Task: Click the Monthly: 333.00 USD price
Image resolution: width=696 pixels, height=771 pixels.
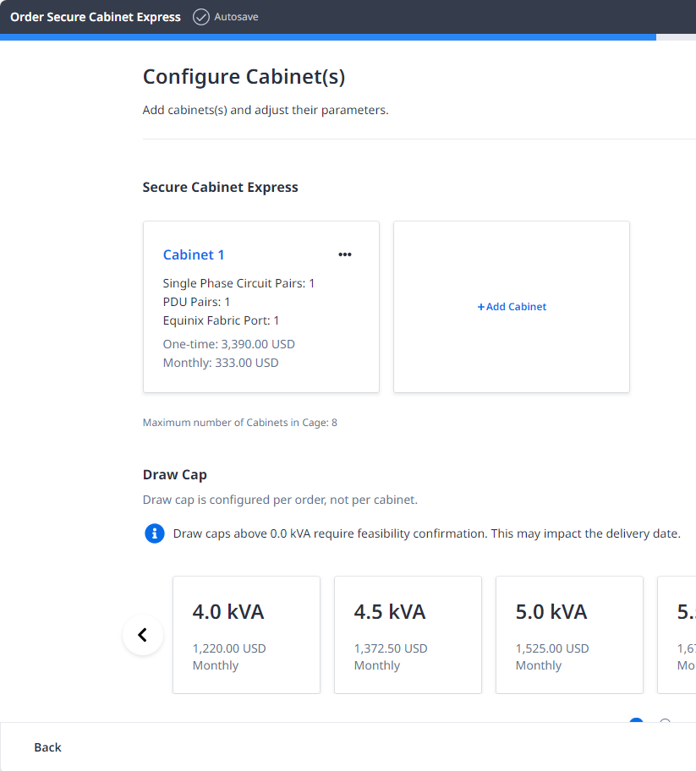Action: coord(221,363)
